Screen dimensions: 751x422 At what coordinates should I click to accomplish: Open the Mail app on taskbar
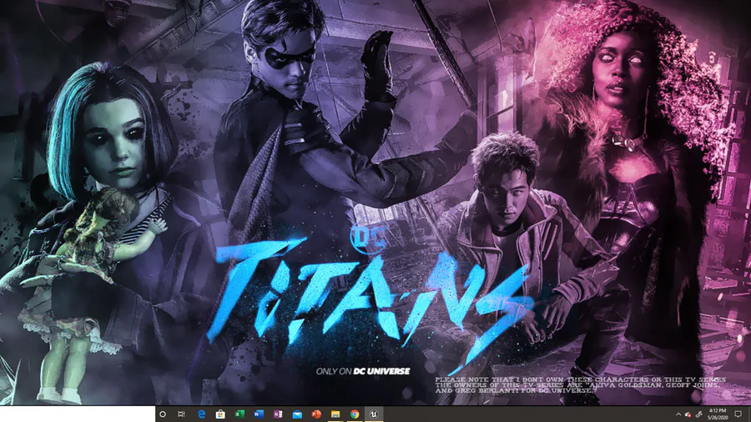tap(297, 414)
